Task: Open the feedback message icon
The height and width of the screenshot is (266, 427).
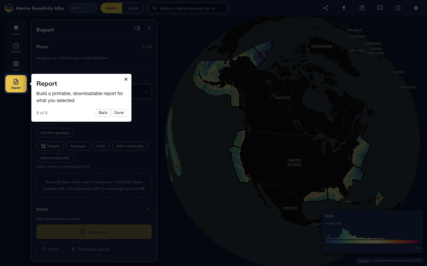Action: 380,8
